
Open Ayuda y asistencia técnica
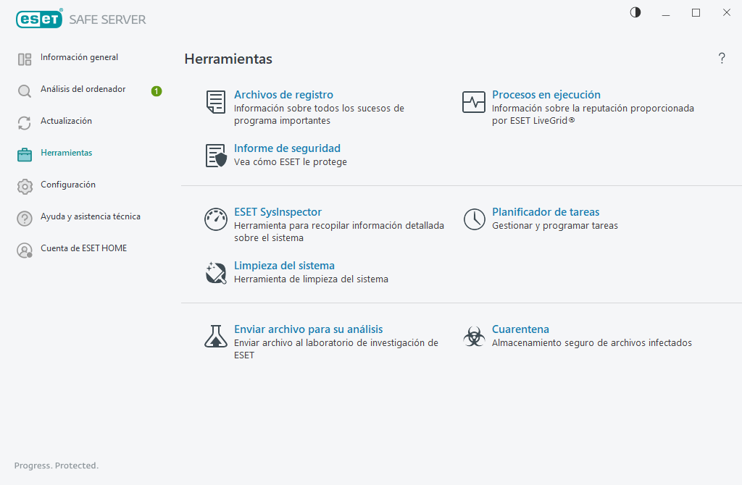tap(90, 216)
